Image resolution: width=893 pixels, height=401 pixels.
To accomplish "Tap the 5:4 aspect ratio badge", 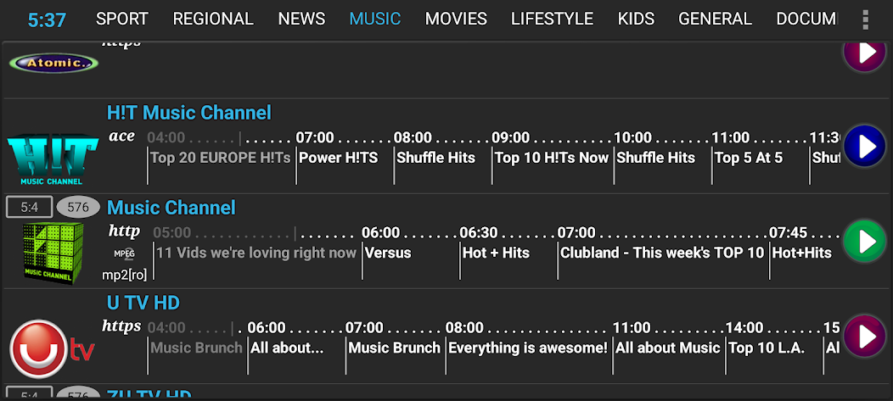I will [29, 207].
